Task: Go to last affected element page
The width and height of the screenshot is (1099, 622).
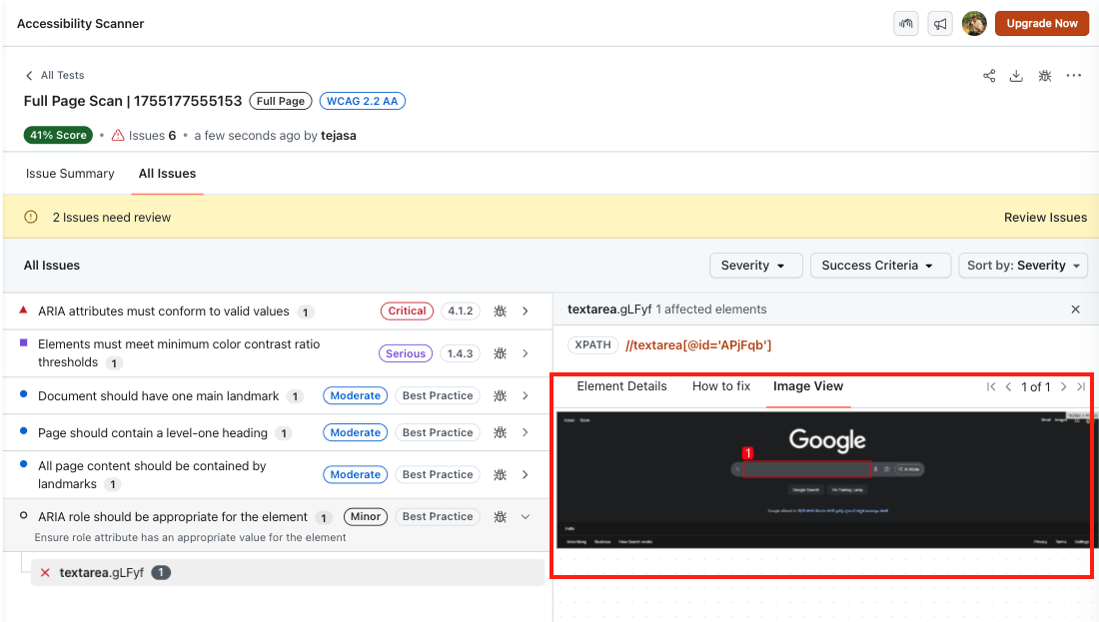Action: click(x=1081, y=387)
